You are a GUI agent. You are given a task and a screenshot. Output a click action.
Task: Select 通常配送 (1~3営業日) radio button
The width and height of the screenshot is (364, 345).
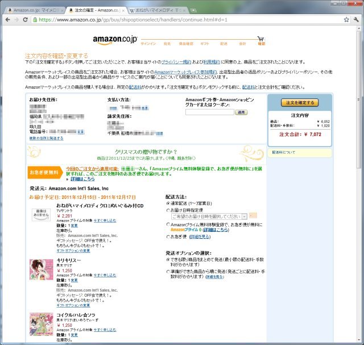point(168,203)
